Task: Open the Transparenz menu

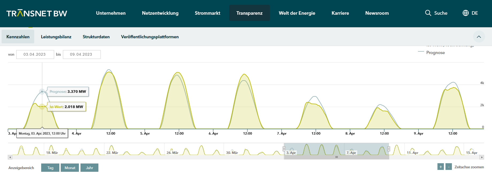Action: [249, 13]
